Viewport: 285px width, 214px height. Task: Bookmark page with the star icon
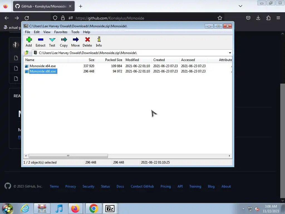point(220,18)
